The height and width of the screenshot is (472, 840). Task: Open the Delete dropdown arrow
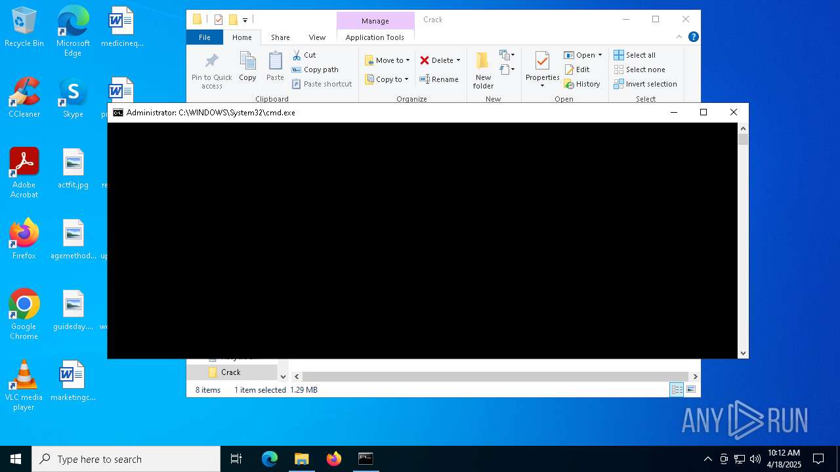tap(458, 60)
